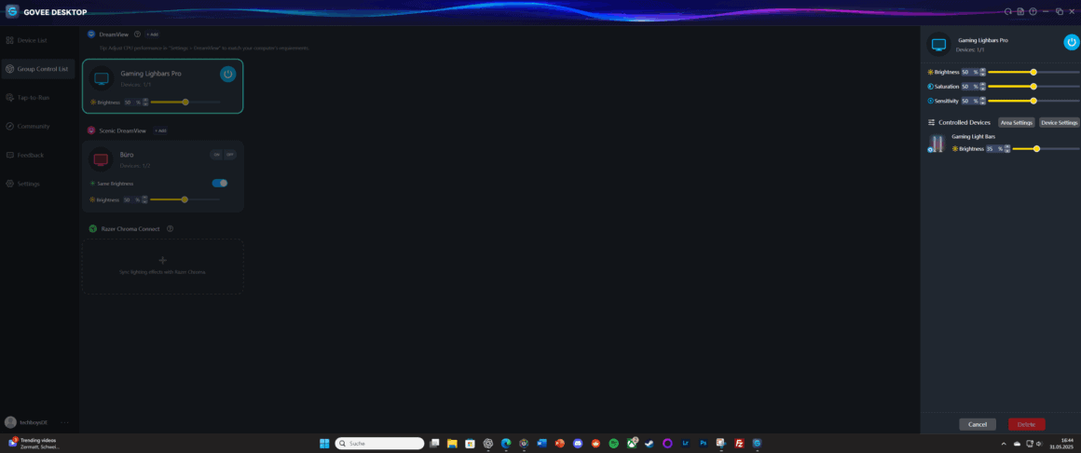This screenshot has height=453, width=1081.
Task: Click the Sensitivity icon in the right panel
Action: tap(930, 101)
